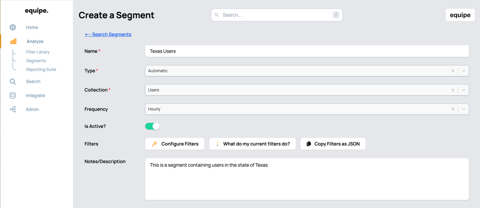The height and width of the screenshot is (208, 480).
Task: Open Filter Library submenu item
Action: click(38, 52)
